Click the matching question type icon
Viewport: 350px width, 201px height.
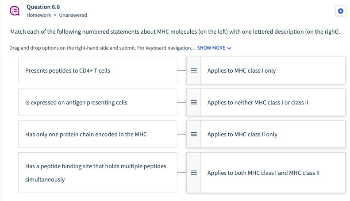tap(15, 11)
